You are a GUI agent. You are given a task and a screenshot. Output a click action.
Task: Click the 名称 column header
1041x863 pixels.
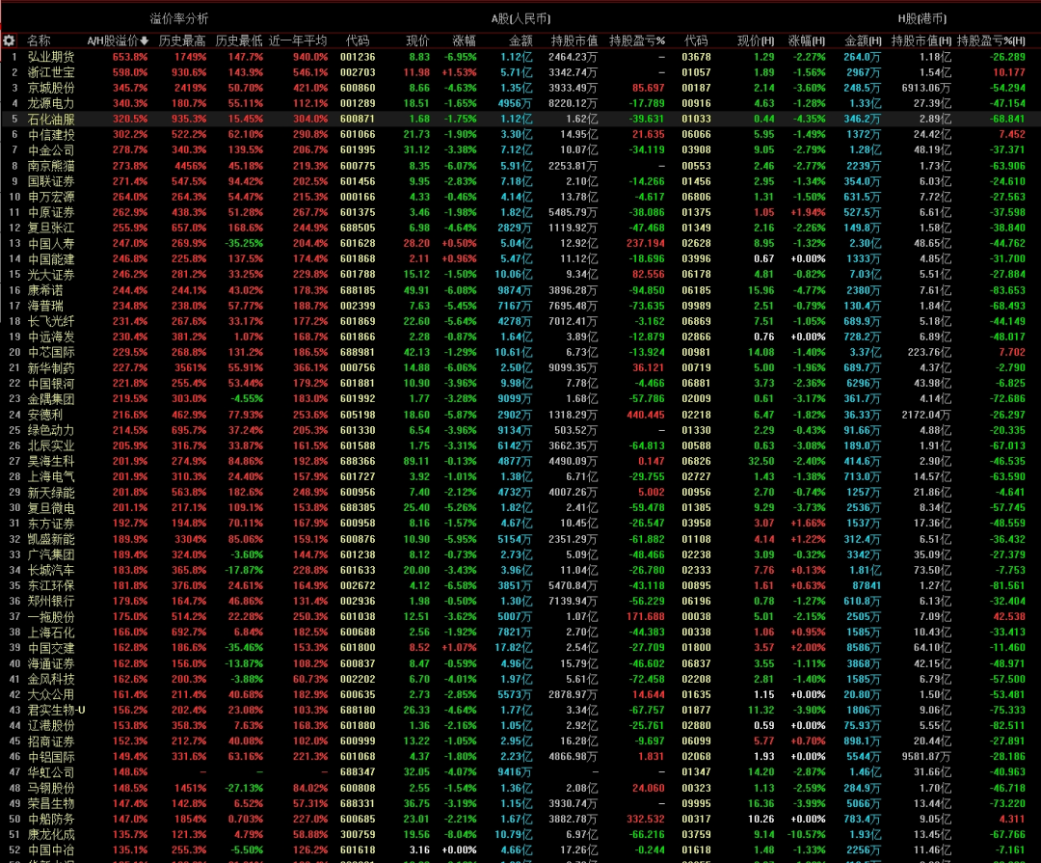point(39,41)
